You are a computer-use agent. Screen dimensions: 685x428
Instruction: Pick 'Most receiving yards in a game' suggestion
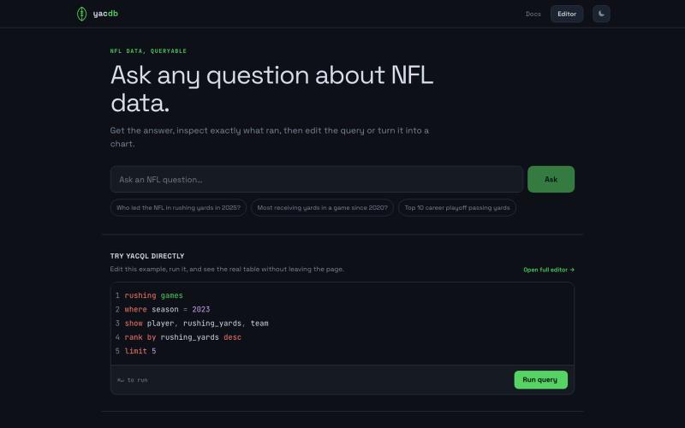(x=323, y=208)
